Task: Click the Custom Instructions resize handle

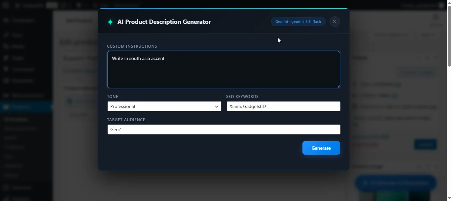Action: point(338,86)
